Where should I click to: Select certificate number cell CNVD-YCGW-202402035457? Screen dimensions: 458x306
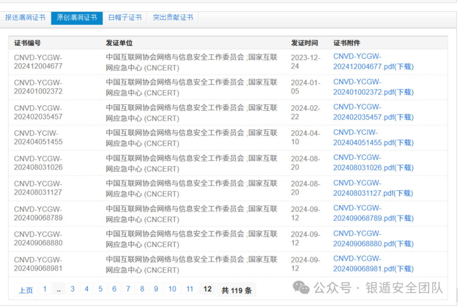point(38,112)
